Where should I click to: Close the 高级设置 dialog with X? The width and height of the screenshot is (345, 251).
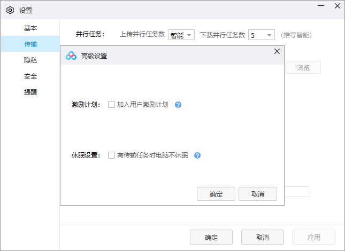point(277,51)
